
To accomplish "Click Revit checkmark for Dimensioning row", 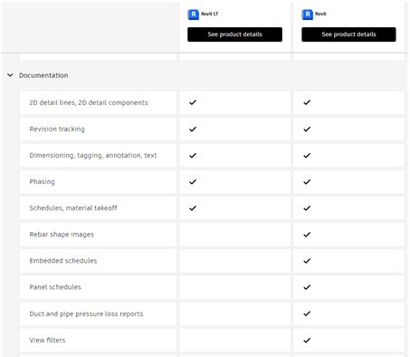I will coord(307,155).
